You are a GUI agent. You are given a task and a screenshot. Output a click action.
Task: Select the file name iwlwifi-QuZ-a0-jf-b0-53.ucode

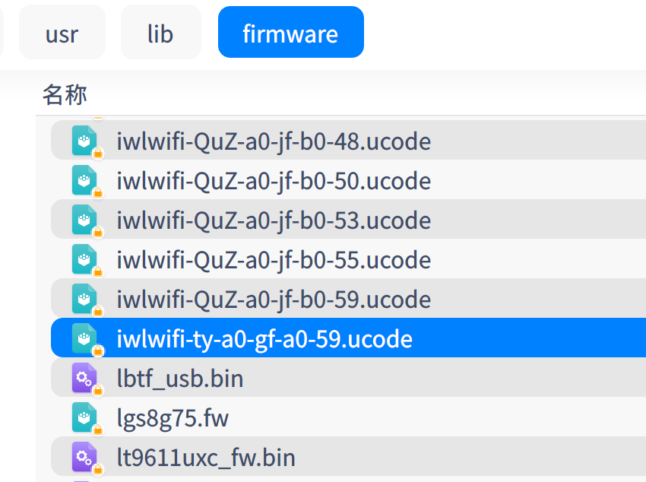pyautogui.click(x=274, y=220)
